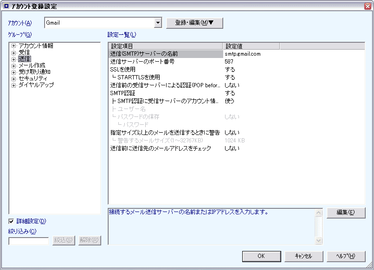Screen dimensions: 374x270
Task: Click the description box scroll down arrow
Action: 318,241
